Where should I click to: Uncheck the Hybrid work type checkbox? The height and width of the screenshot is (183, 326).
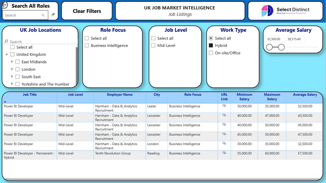(x=211, y=45)
